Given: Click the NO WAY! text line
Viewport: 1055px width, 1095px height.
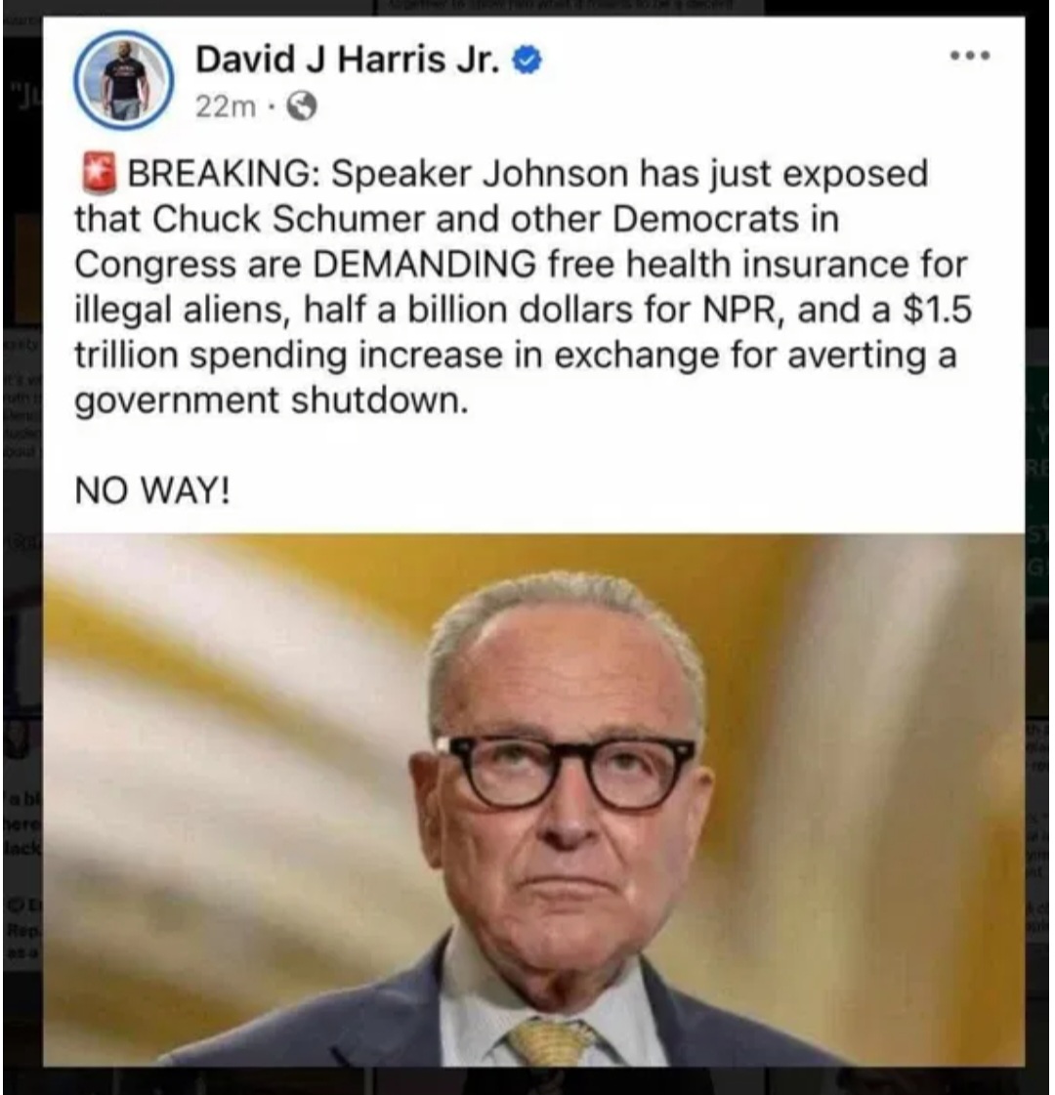Looking at the screenshot, I should [152, 491].
